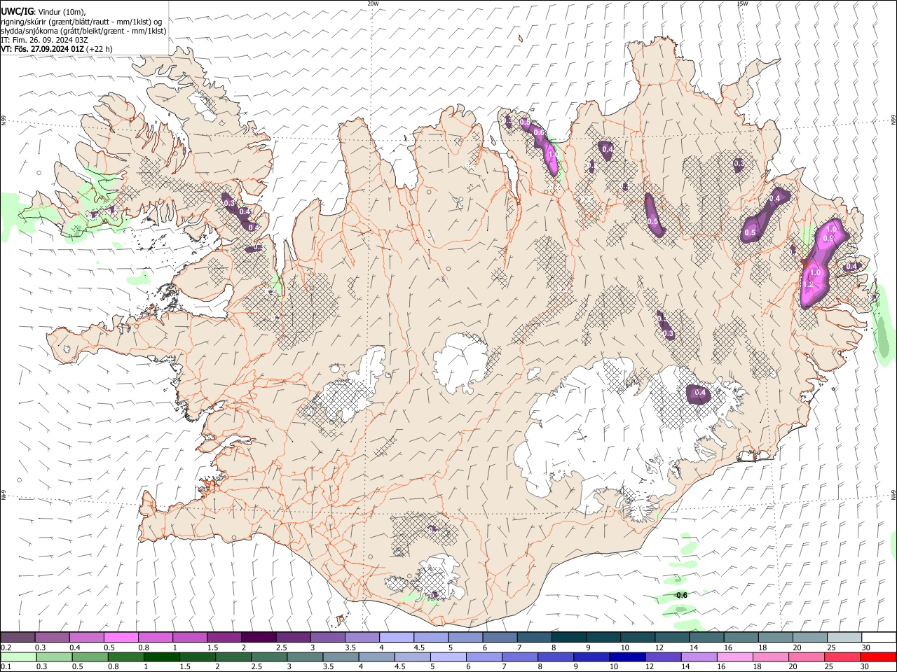Click the UWC/IG title text
Viewport: 897px width, 672px height.
tap(17, 12)
